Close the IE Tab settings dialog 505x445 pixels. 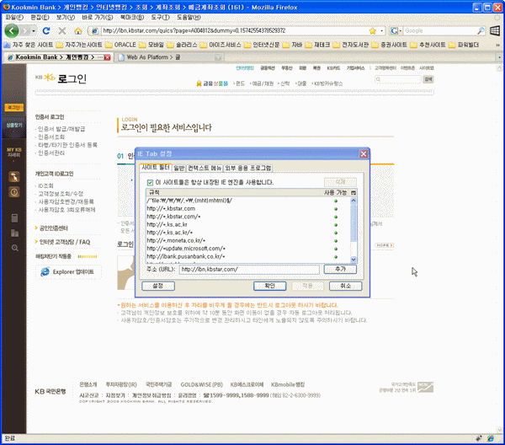click(364, 154)
